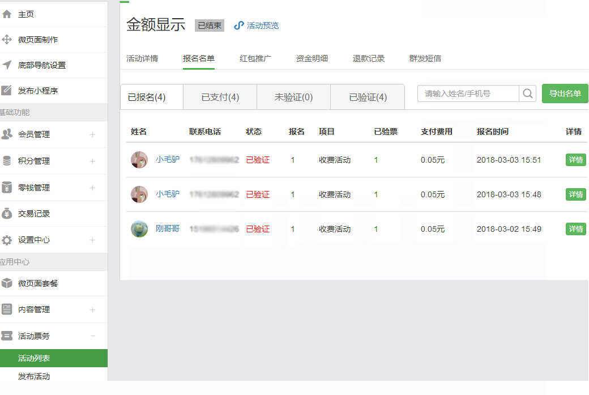The image size is (589, 395).
Task: Click the 交易记录 money bag icon
Action: [7, 214]
